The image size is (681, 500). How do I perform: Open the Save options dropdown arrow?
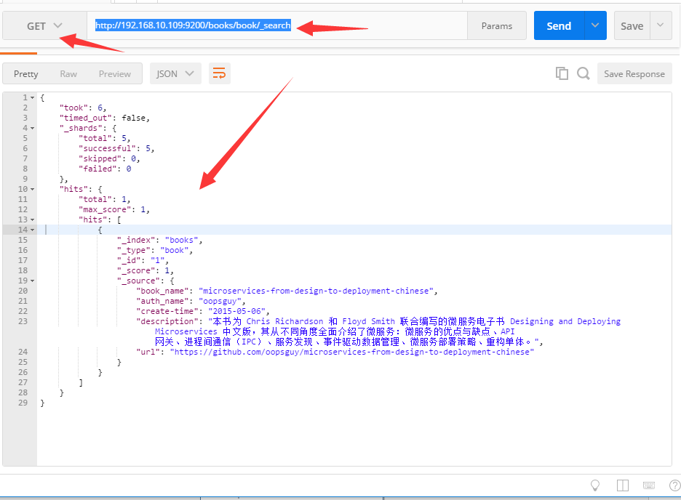click(660, 25)
